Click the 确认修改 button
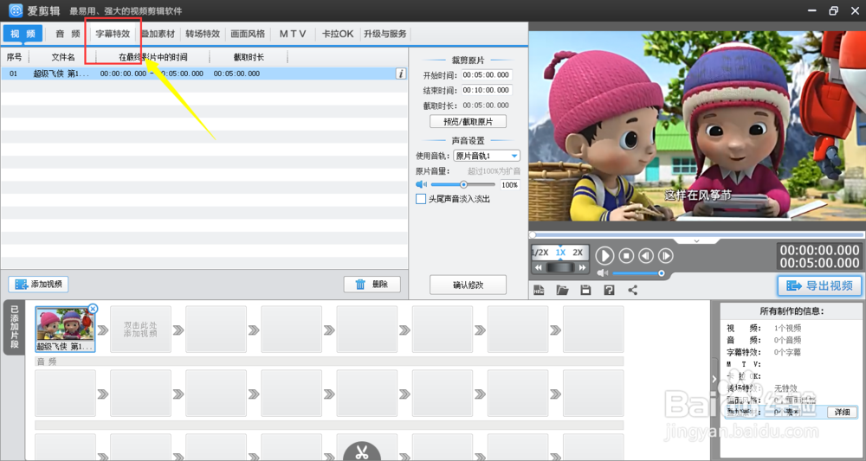This screenshot has height=461, width=866. pyautogui.click(x=468, y=285)
